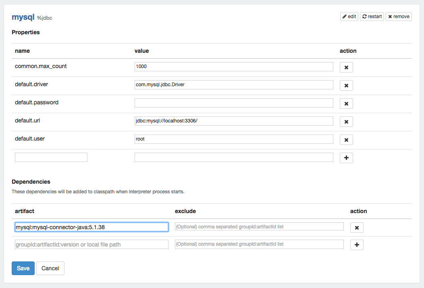The height and width of the screenshot is (288, 424).
Task: Click into the empty default.password field
Action: (234, 103)
